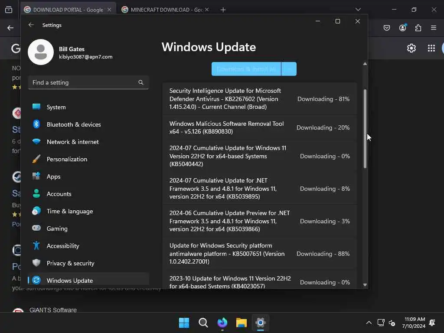Open the Accessibility figure icon

pos(36,245)
